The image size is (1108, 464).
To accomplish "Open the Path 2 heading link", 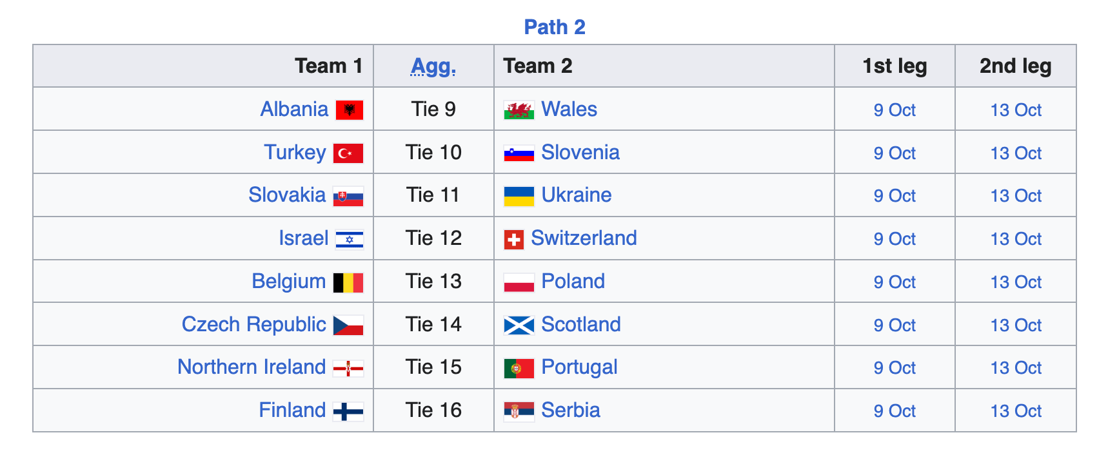I will coord(555,27).
